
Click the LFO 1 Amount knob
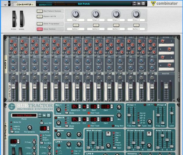(x=79, y=144)
